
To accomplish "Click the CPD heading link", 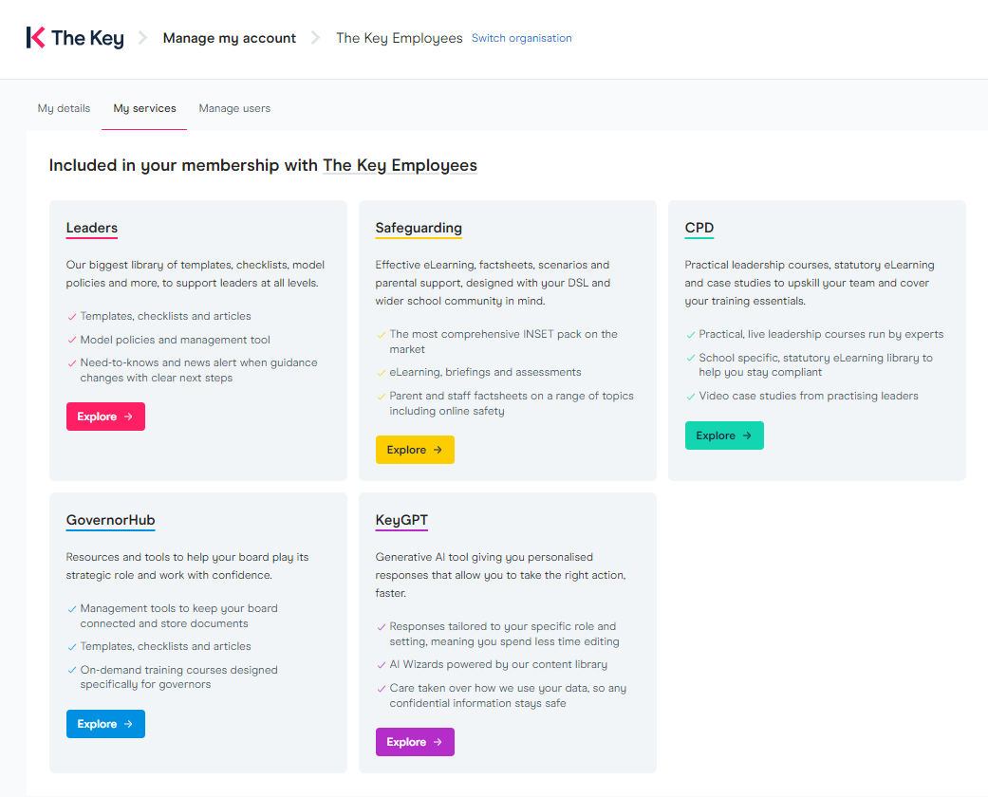I will pyautogui.click(x=699, y=228).
